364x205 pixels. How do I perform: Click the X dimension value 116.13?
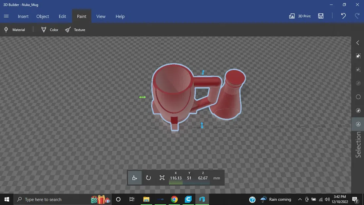pyautogui.click(x=176, y=178)
